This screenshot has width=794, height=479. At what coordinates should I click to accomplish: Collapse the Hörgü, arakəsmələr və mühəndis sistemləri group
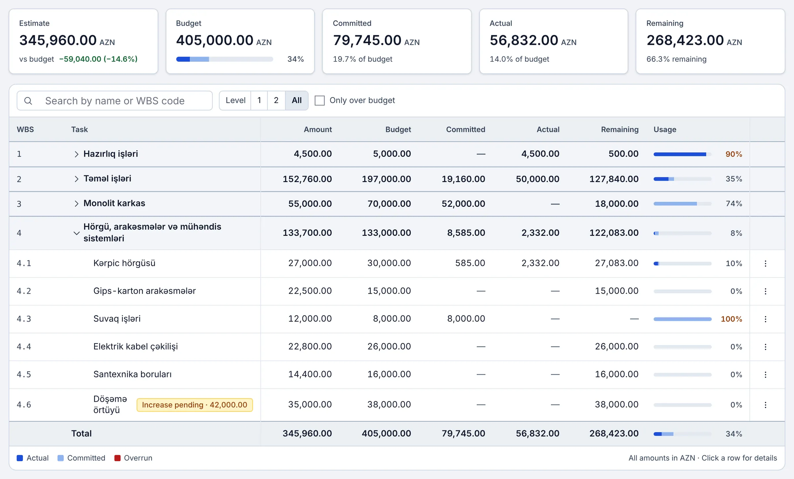click(76, 233)
